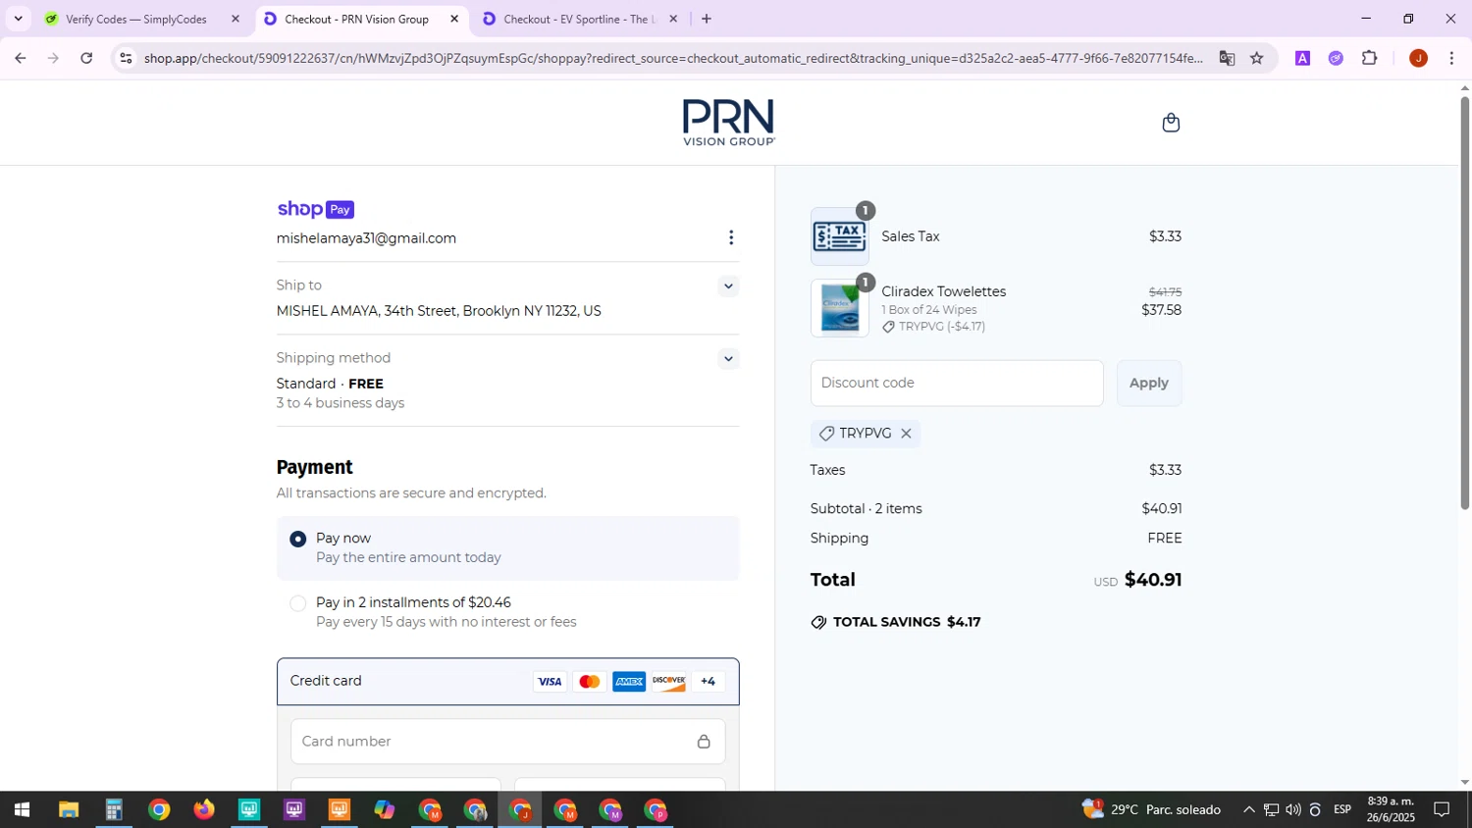This screenshot has width=1472, height=828.
Task: Open the Windows notification center
Action: click(1442, 810)
